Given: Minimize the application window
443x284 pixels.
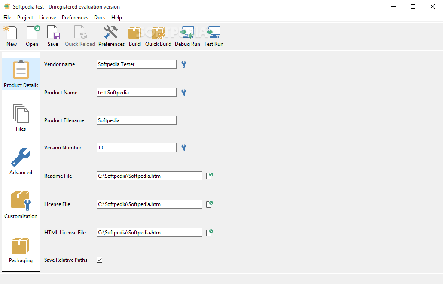Looking at the screenshot, I should (393, 6).
